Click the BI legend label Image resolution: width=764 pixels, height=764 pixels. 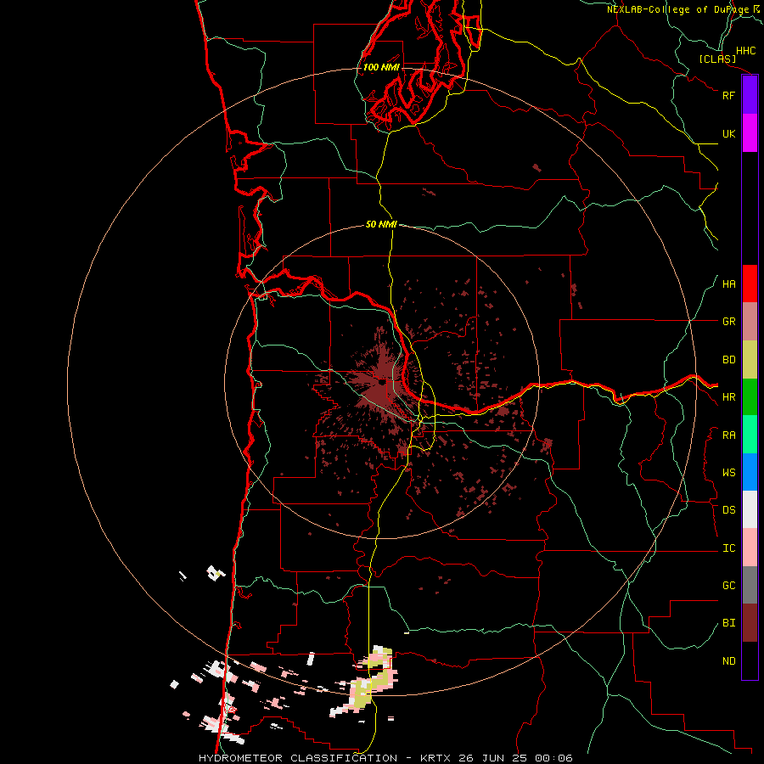coord(728,623)
